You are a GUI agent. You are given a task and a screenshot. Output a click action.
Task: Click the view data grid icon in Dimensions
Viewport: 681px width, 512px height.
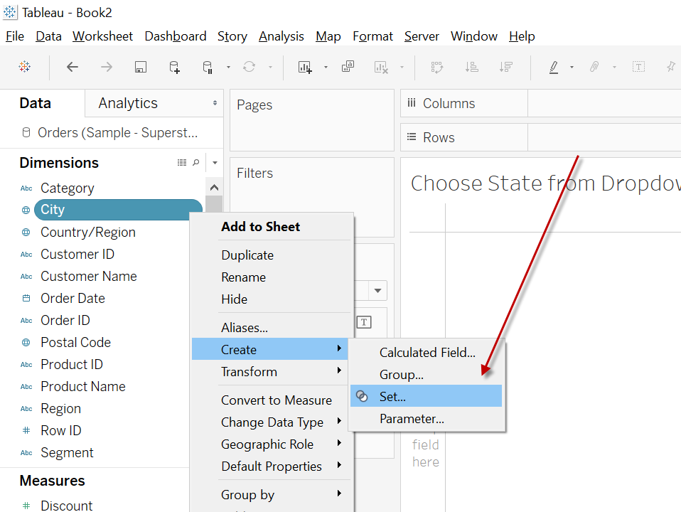tap(182, 163)
